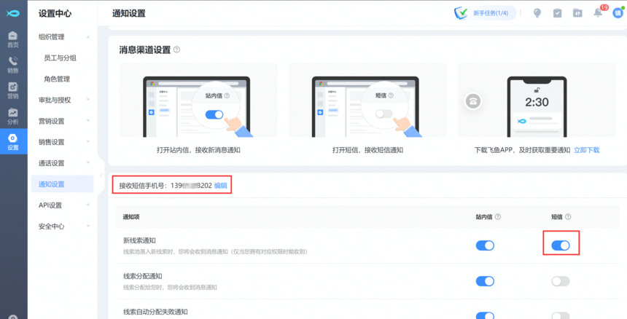The height and width of the screenshot is (319, 627).
Task: Expand the 安全中心 section arrow
Action: pos(88,226)
